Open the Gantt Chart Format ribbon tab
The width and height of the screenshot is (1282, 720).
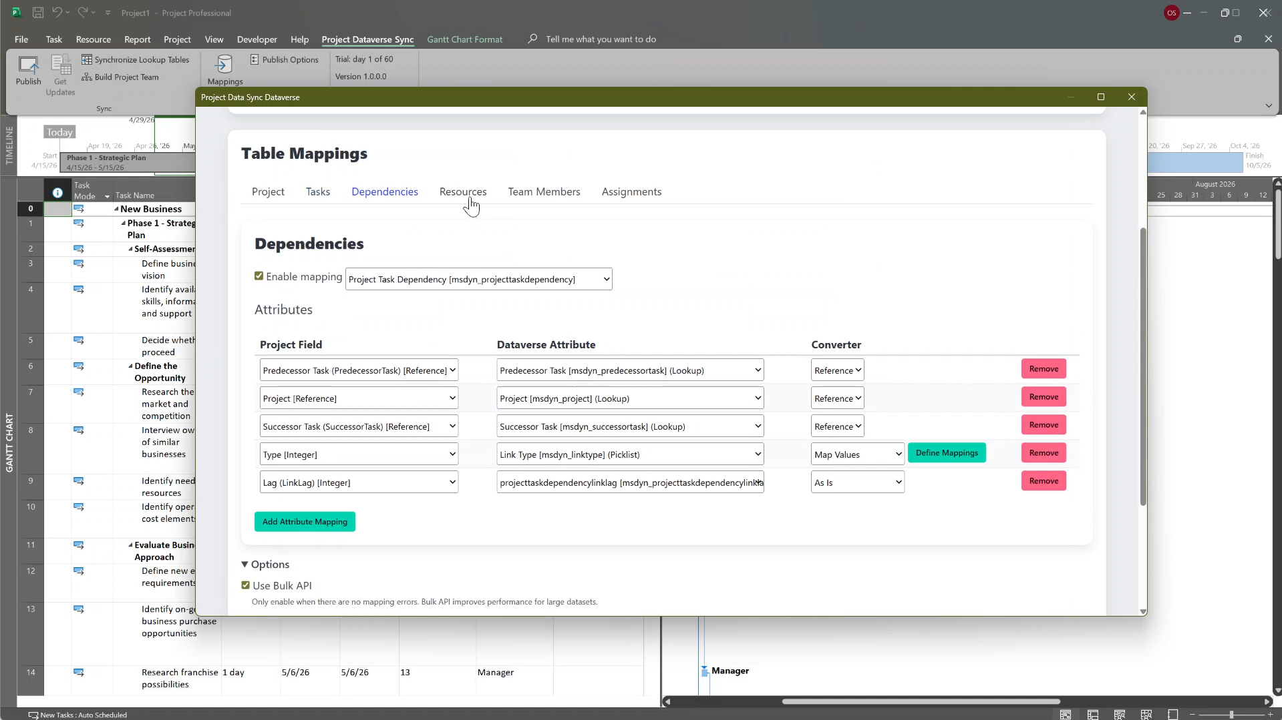click(464, 39)
